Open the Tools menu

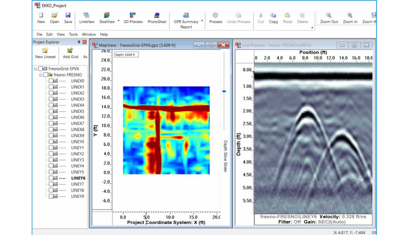73,34
